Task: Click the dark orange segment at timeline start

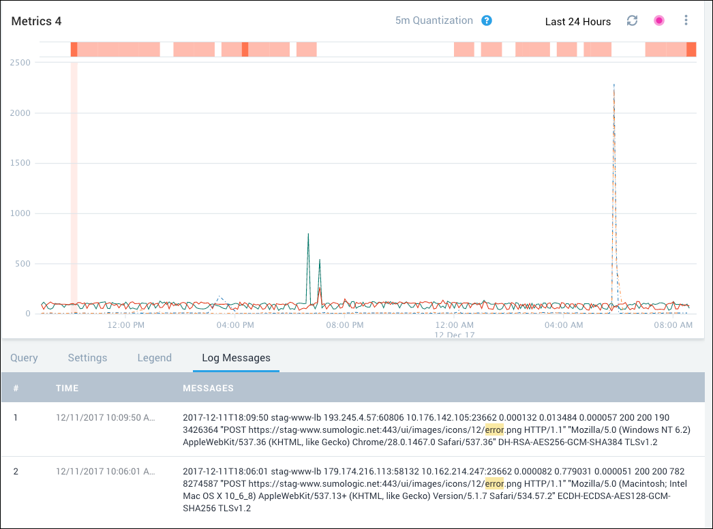Action: [x=74, y=49]
